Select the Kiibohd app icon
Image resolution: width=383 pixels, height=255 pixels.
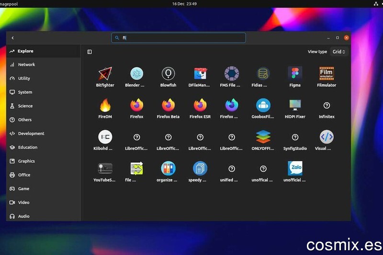(x=105, y=137)
